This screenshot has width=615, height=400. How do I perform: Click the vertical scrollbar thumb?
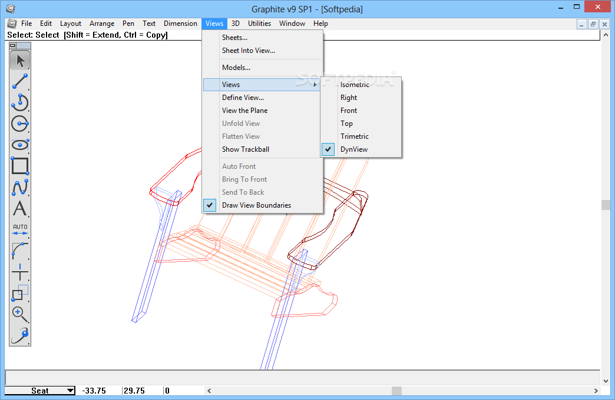coord(606,205)
